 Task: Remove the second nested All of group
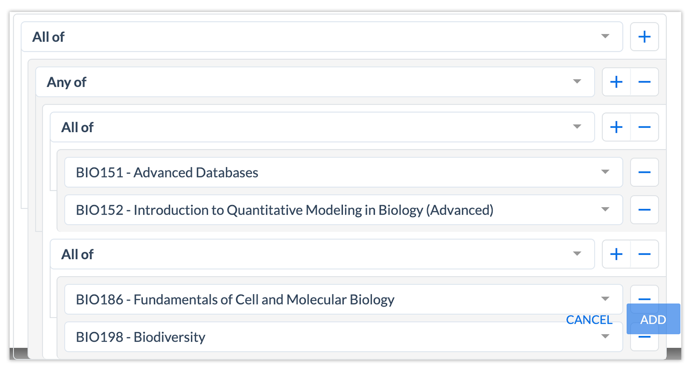(644, 254)
